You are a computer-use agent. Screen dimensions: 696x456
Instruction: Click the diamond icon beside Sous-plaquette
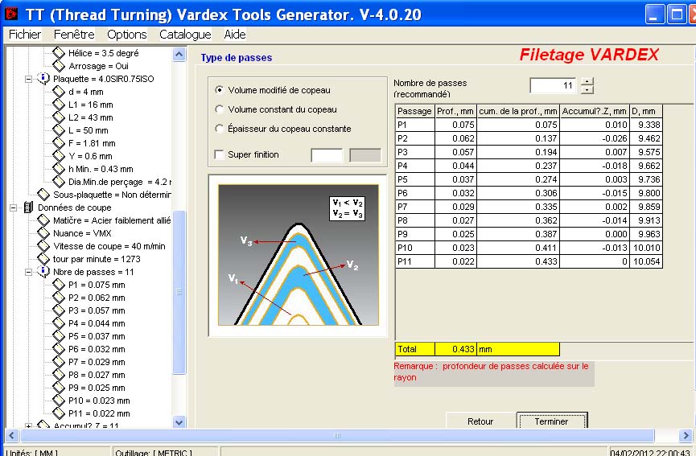tap(43, 195)
